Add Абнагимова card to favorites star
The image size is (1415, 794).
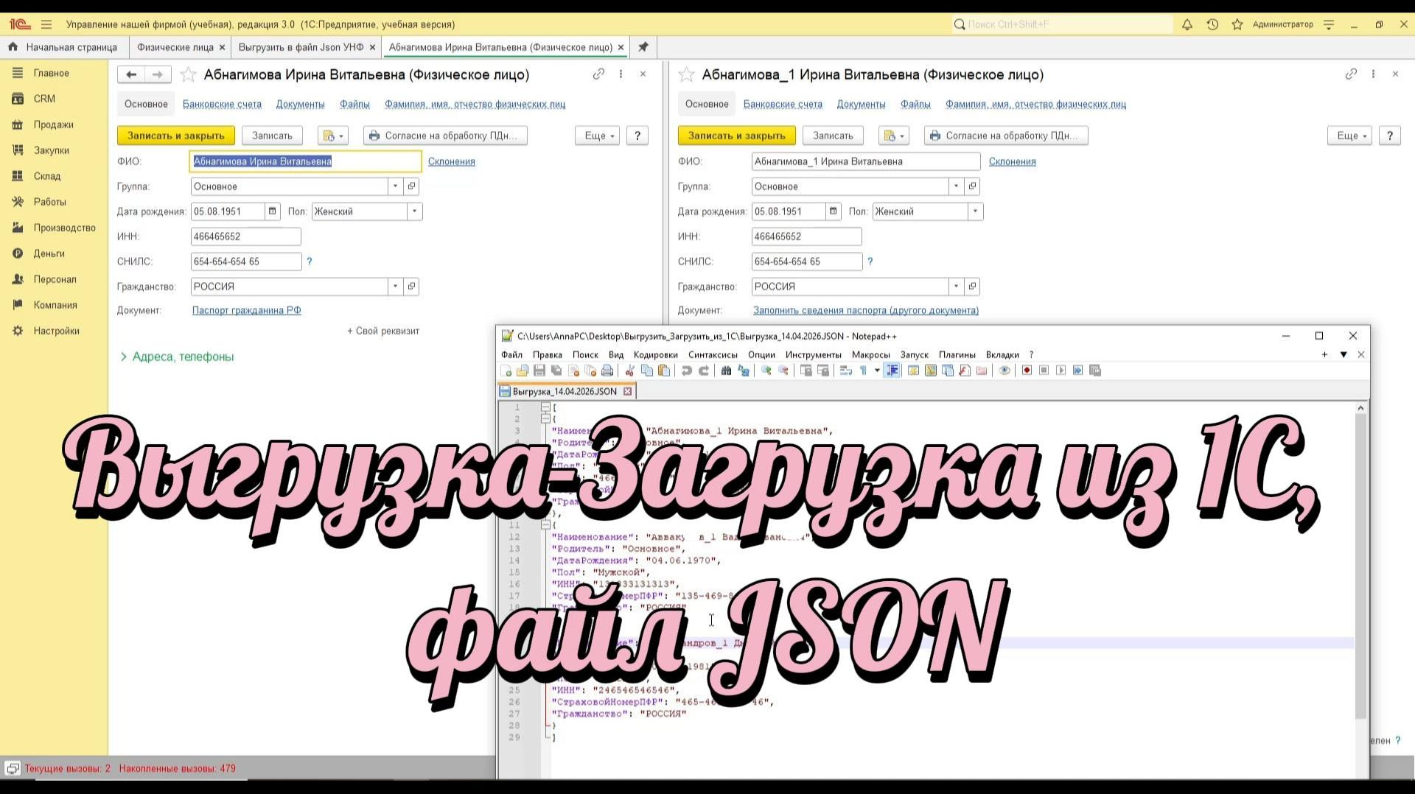coord(189,74)
